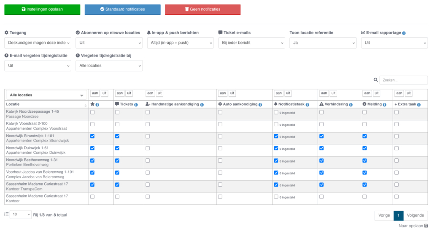Screen dimensions: 432x231
Task: Click info icon next to Notificatietaak header
Action: 307,104
